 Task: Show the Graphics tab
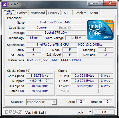[80, 13]
